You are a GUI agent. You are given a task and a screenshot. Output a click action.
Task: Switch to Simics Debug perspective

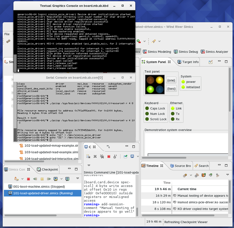tap(186, 52)
